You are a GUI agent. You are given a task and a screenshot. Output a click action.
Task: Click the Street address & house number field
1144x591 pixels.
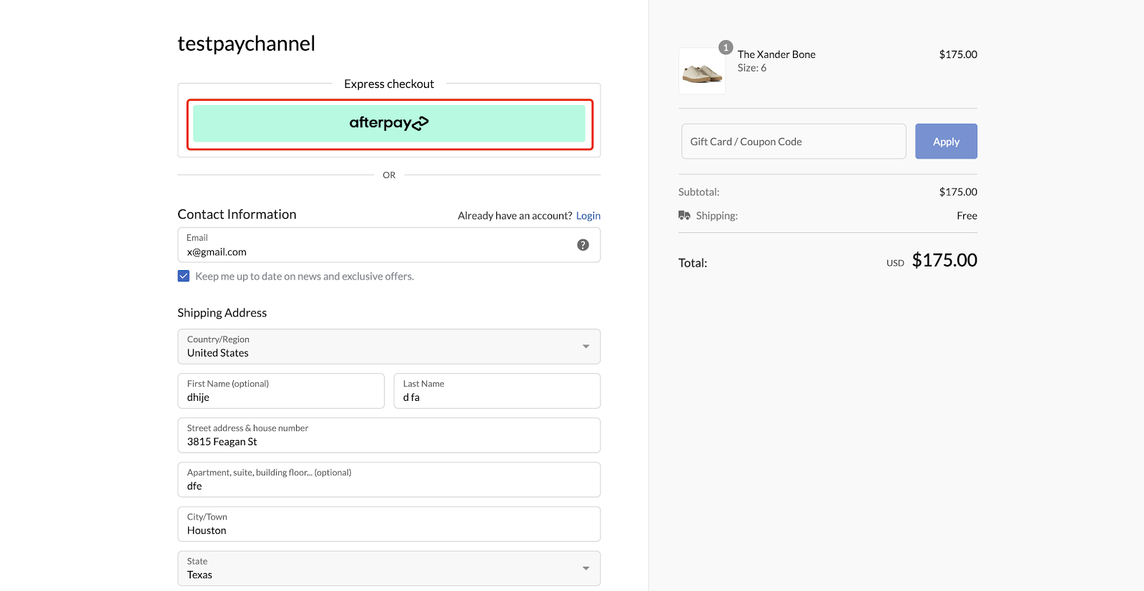(x=389, y=435)
